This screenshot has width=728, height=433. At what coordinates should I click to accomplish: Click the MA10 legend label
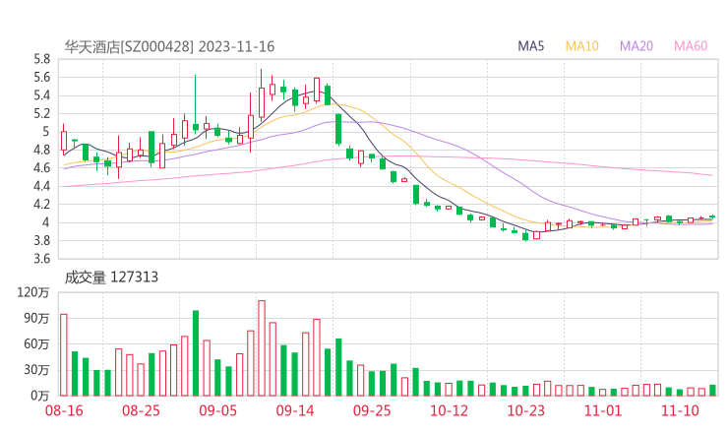point(581,46)
